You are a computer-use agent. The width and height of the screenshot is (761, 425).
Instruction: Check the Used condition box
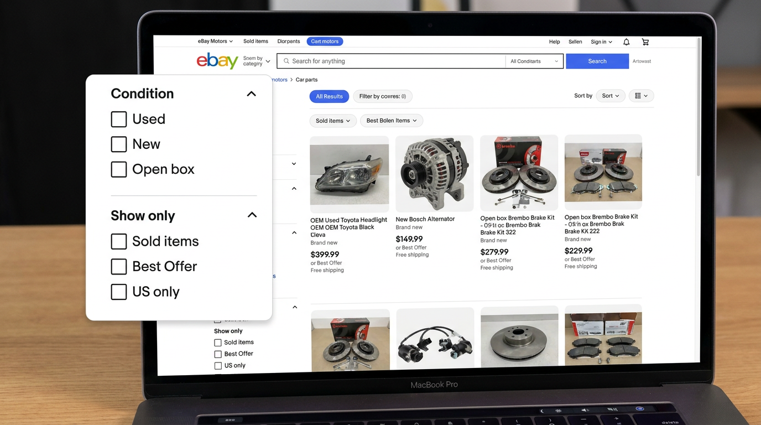(119, 119)
